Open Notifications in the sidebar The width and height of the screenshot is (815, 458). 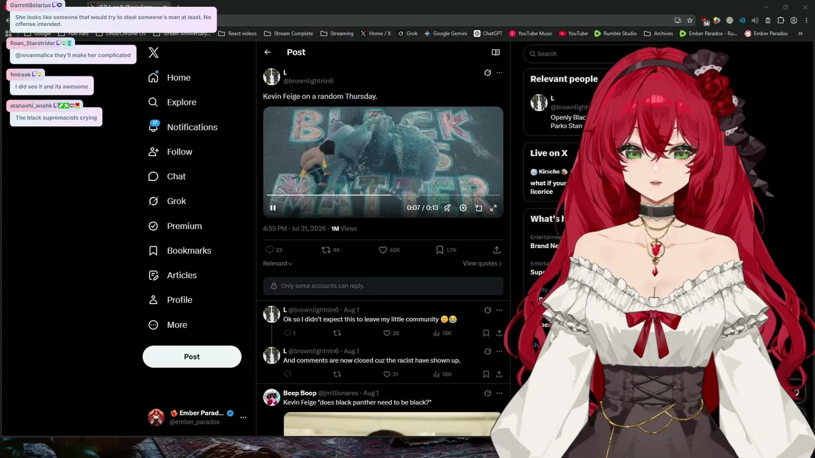click(183, 127)
